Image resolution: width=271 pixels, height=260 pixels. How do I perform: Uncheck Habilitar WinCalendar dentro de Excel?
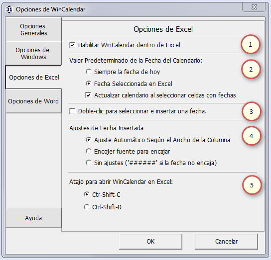coord(72,45)
